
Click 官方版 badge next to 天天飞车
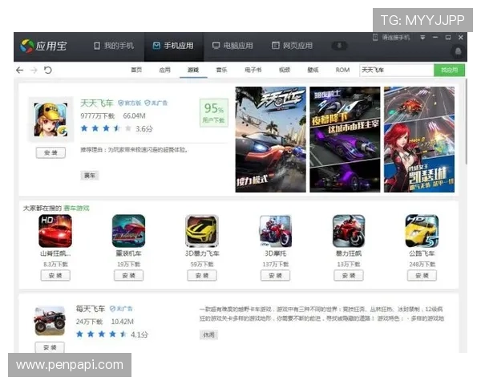click(x=129, y=103)
